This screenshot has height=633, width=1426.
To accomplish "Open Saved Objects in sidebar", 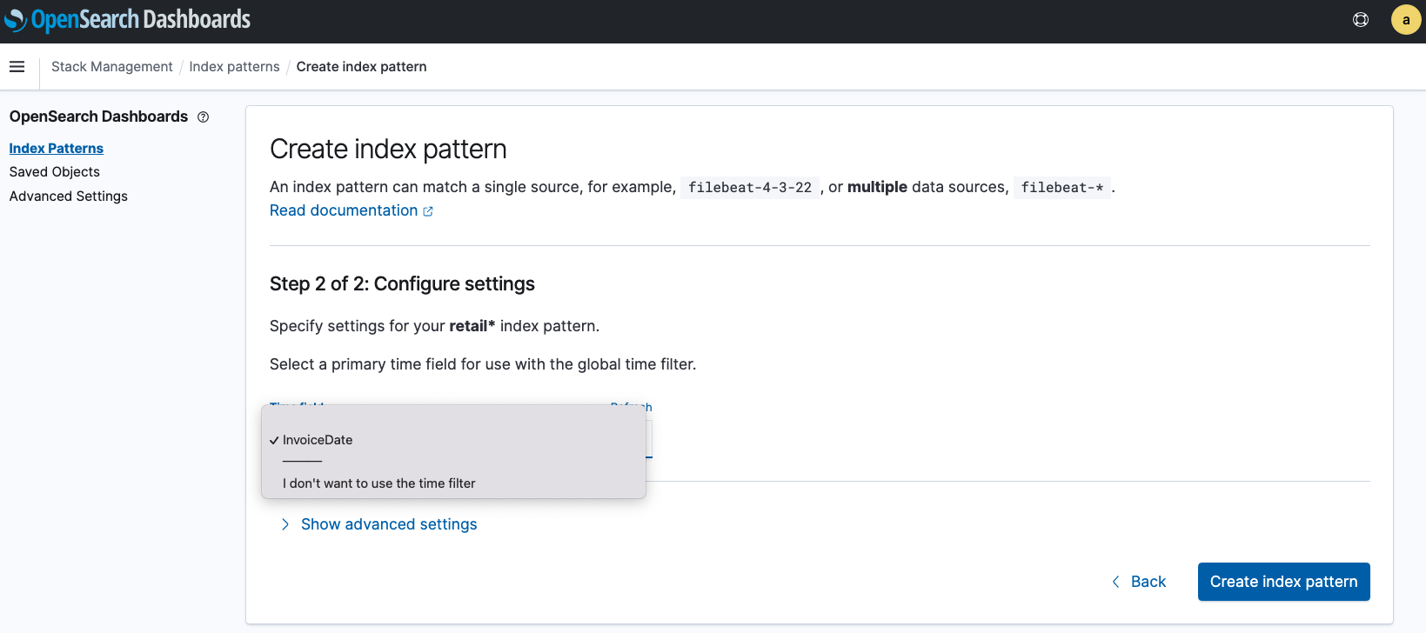I will pyautogui.click(x=55, y=172).
